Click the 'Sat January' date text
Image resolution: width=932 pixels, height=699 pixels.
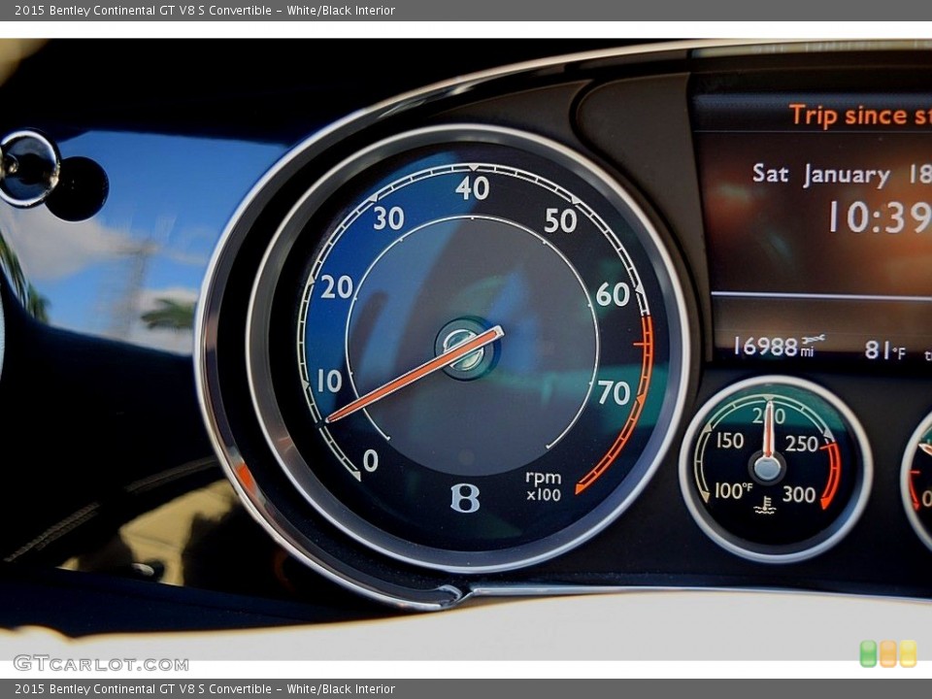[x=821, y=174]
